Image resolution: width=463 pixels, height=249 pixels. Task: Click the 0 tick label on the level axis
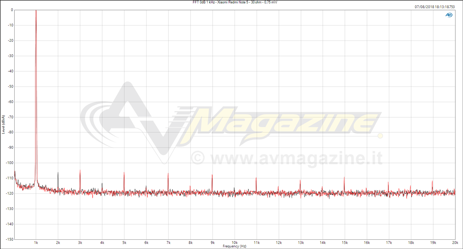[x=12, y=10]
